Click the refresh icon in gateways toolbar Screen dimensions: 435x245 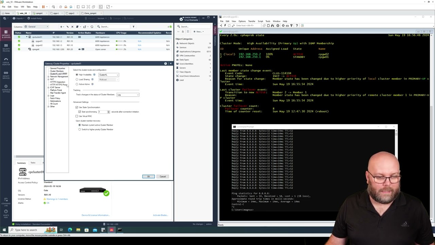[92, 27]
